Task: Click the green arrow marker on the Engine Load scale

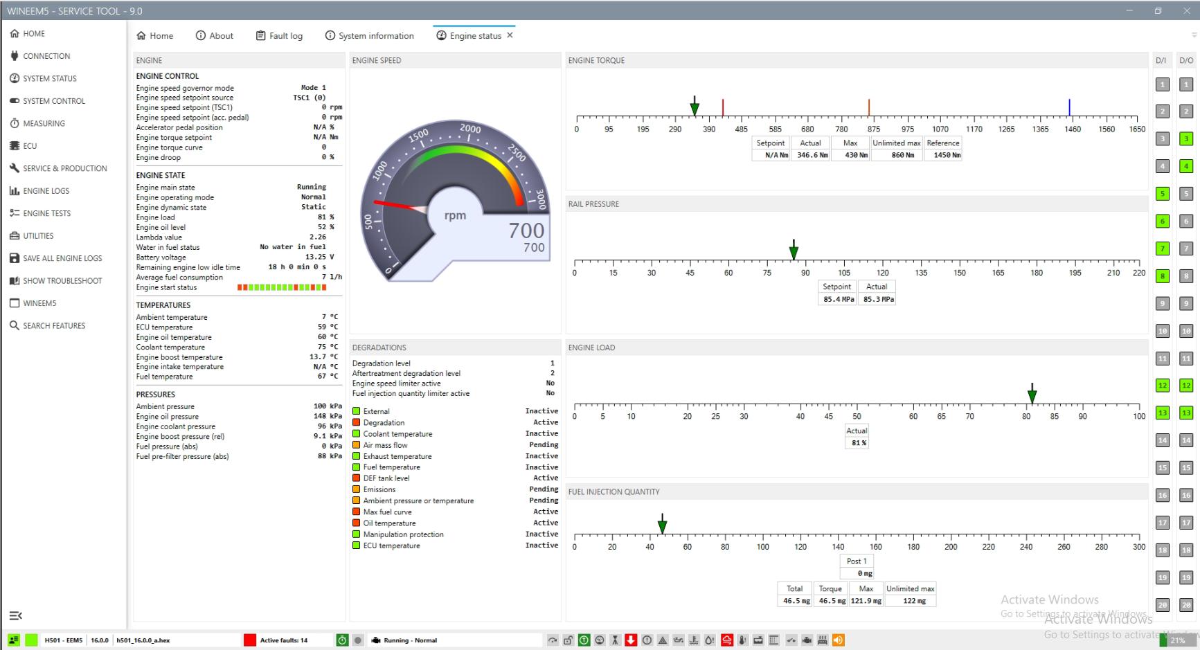Action: (1032, 395)
